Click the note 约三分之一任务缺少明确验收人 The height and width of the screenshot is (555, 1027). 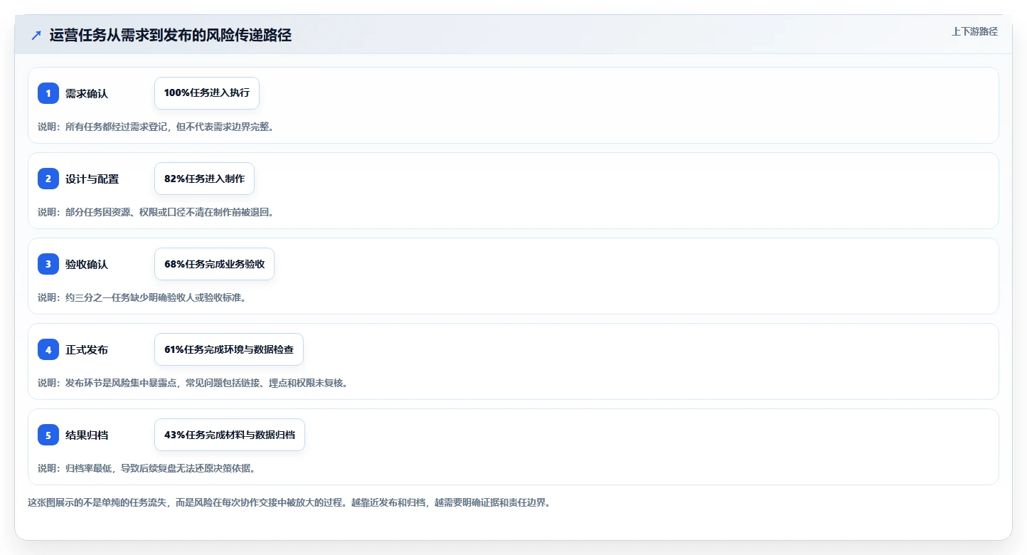(x=142, y=297)
